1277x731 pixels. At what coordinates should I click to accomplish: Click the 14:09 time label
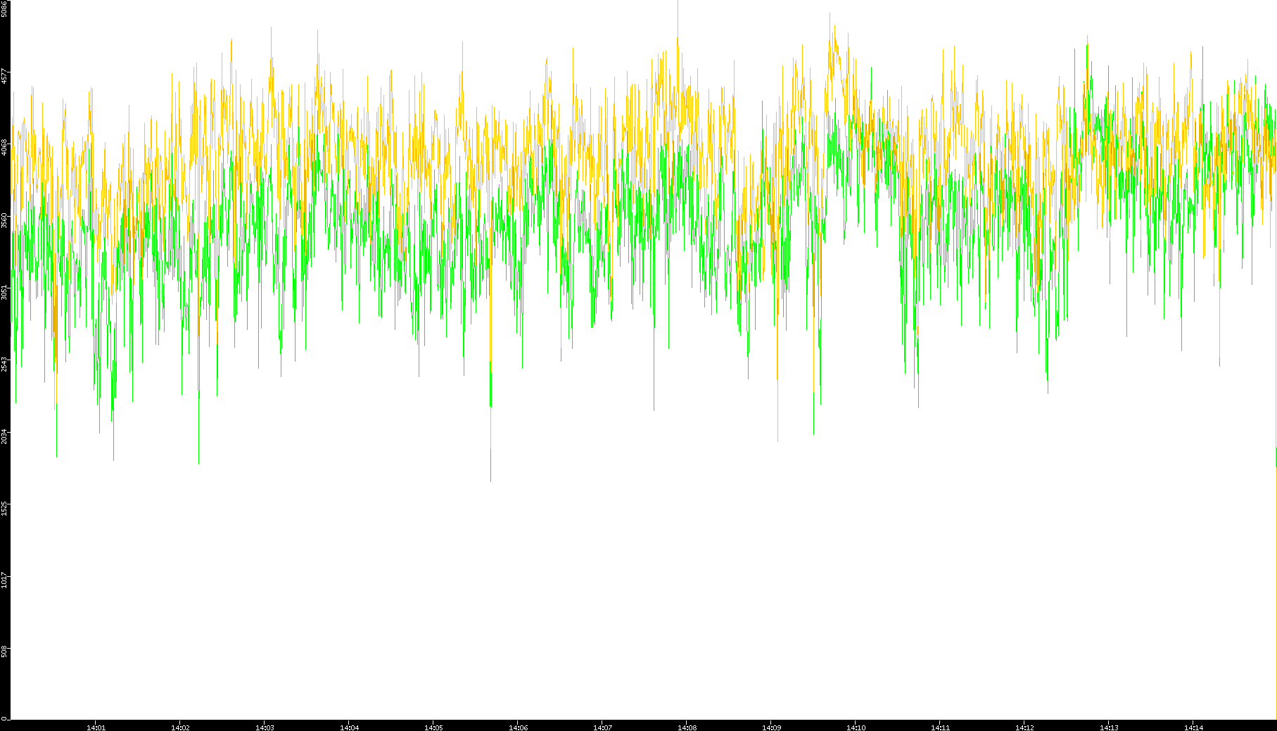[x=771, y=727]
